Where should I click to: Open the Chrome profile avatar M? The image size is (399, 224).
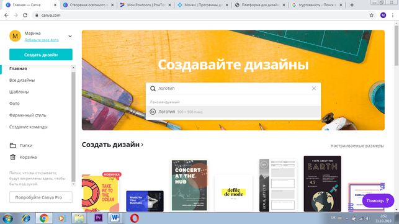click(x=383, y=16)
